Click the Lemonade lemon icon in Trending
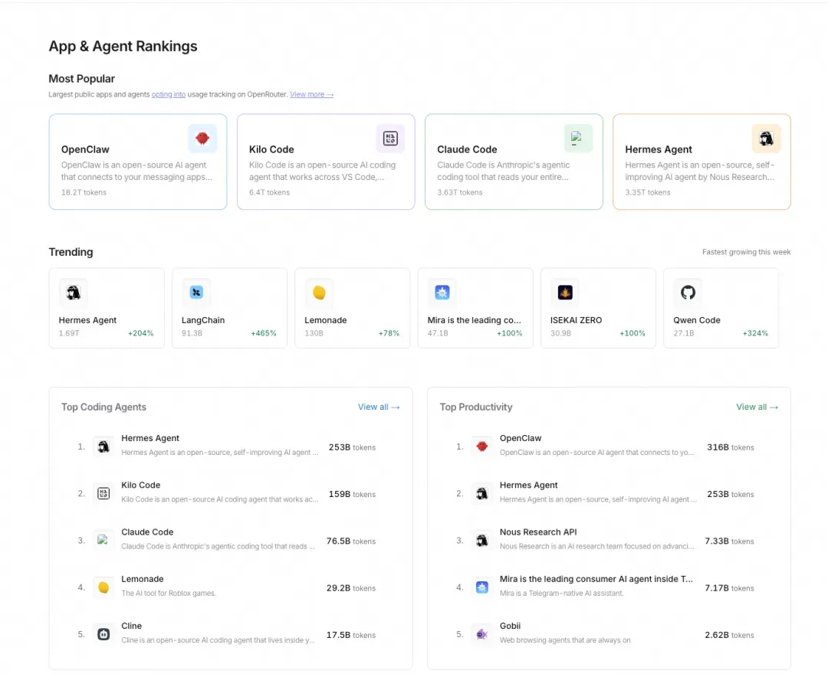Image resolution: width=828 pixels, height=674 pixels. tap(319, 293)
